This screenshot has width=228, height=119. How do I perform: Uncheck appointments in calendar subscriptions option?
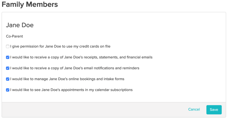8,90
